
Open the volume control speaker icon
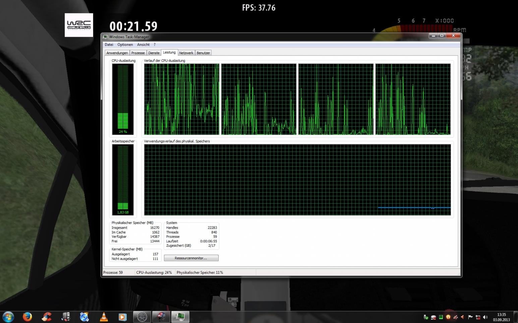pyautogui.click(x=485, y=317)
